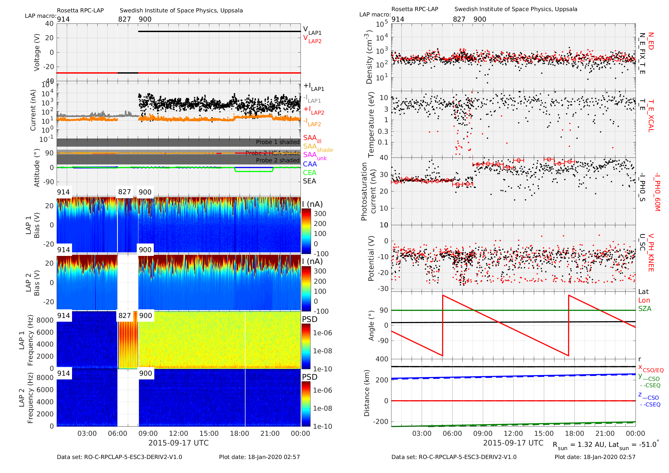
Task: Click the U_SC legend label
Action: 642,242
